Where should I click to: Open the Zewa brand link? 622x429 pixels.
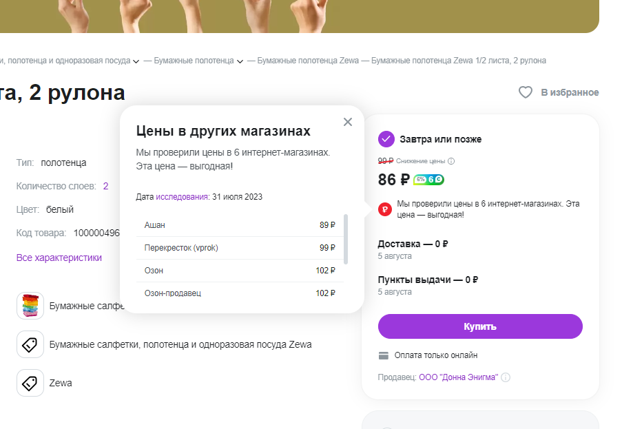(x=61, y=383)
